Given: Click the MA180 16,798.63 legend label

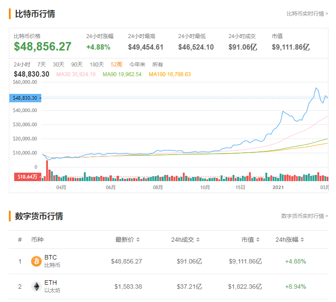Looking at the screenshot, I should [170, 74].
